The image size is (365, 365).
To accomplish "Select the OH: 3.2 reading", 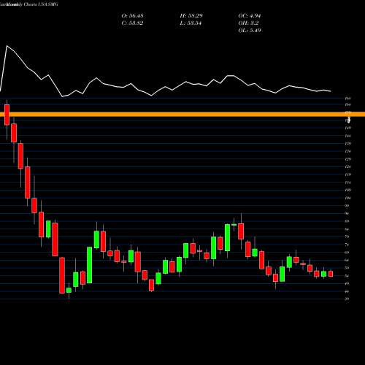I will coord(248,23).
